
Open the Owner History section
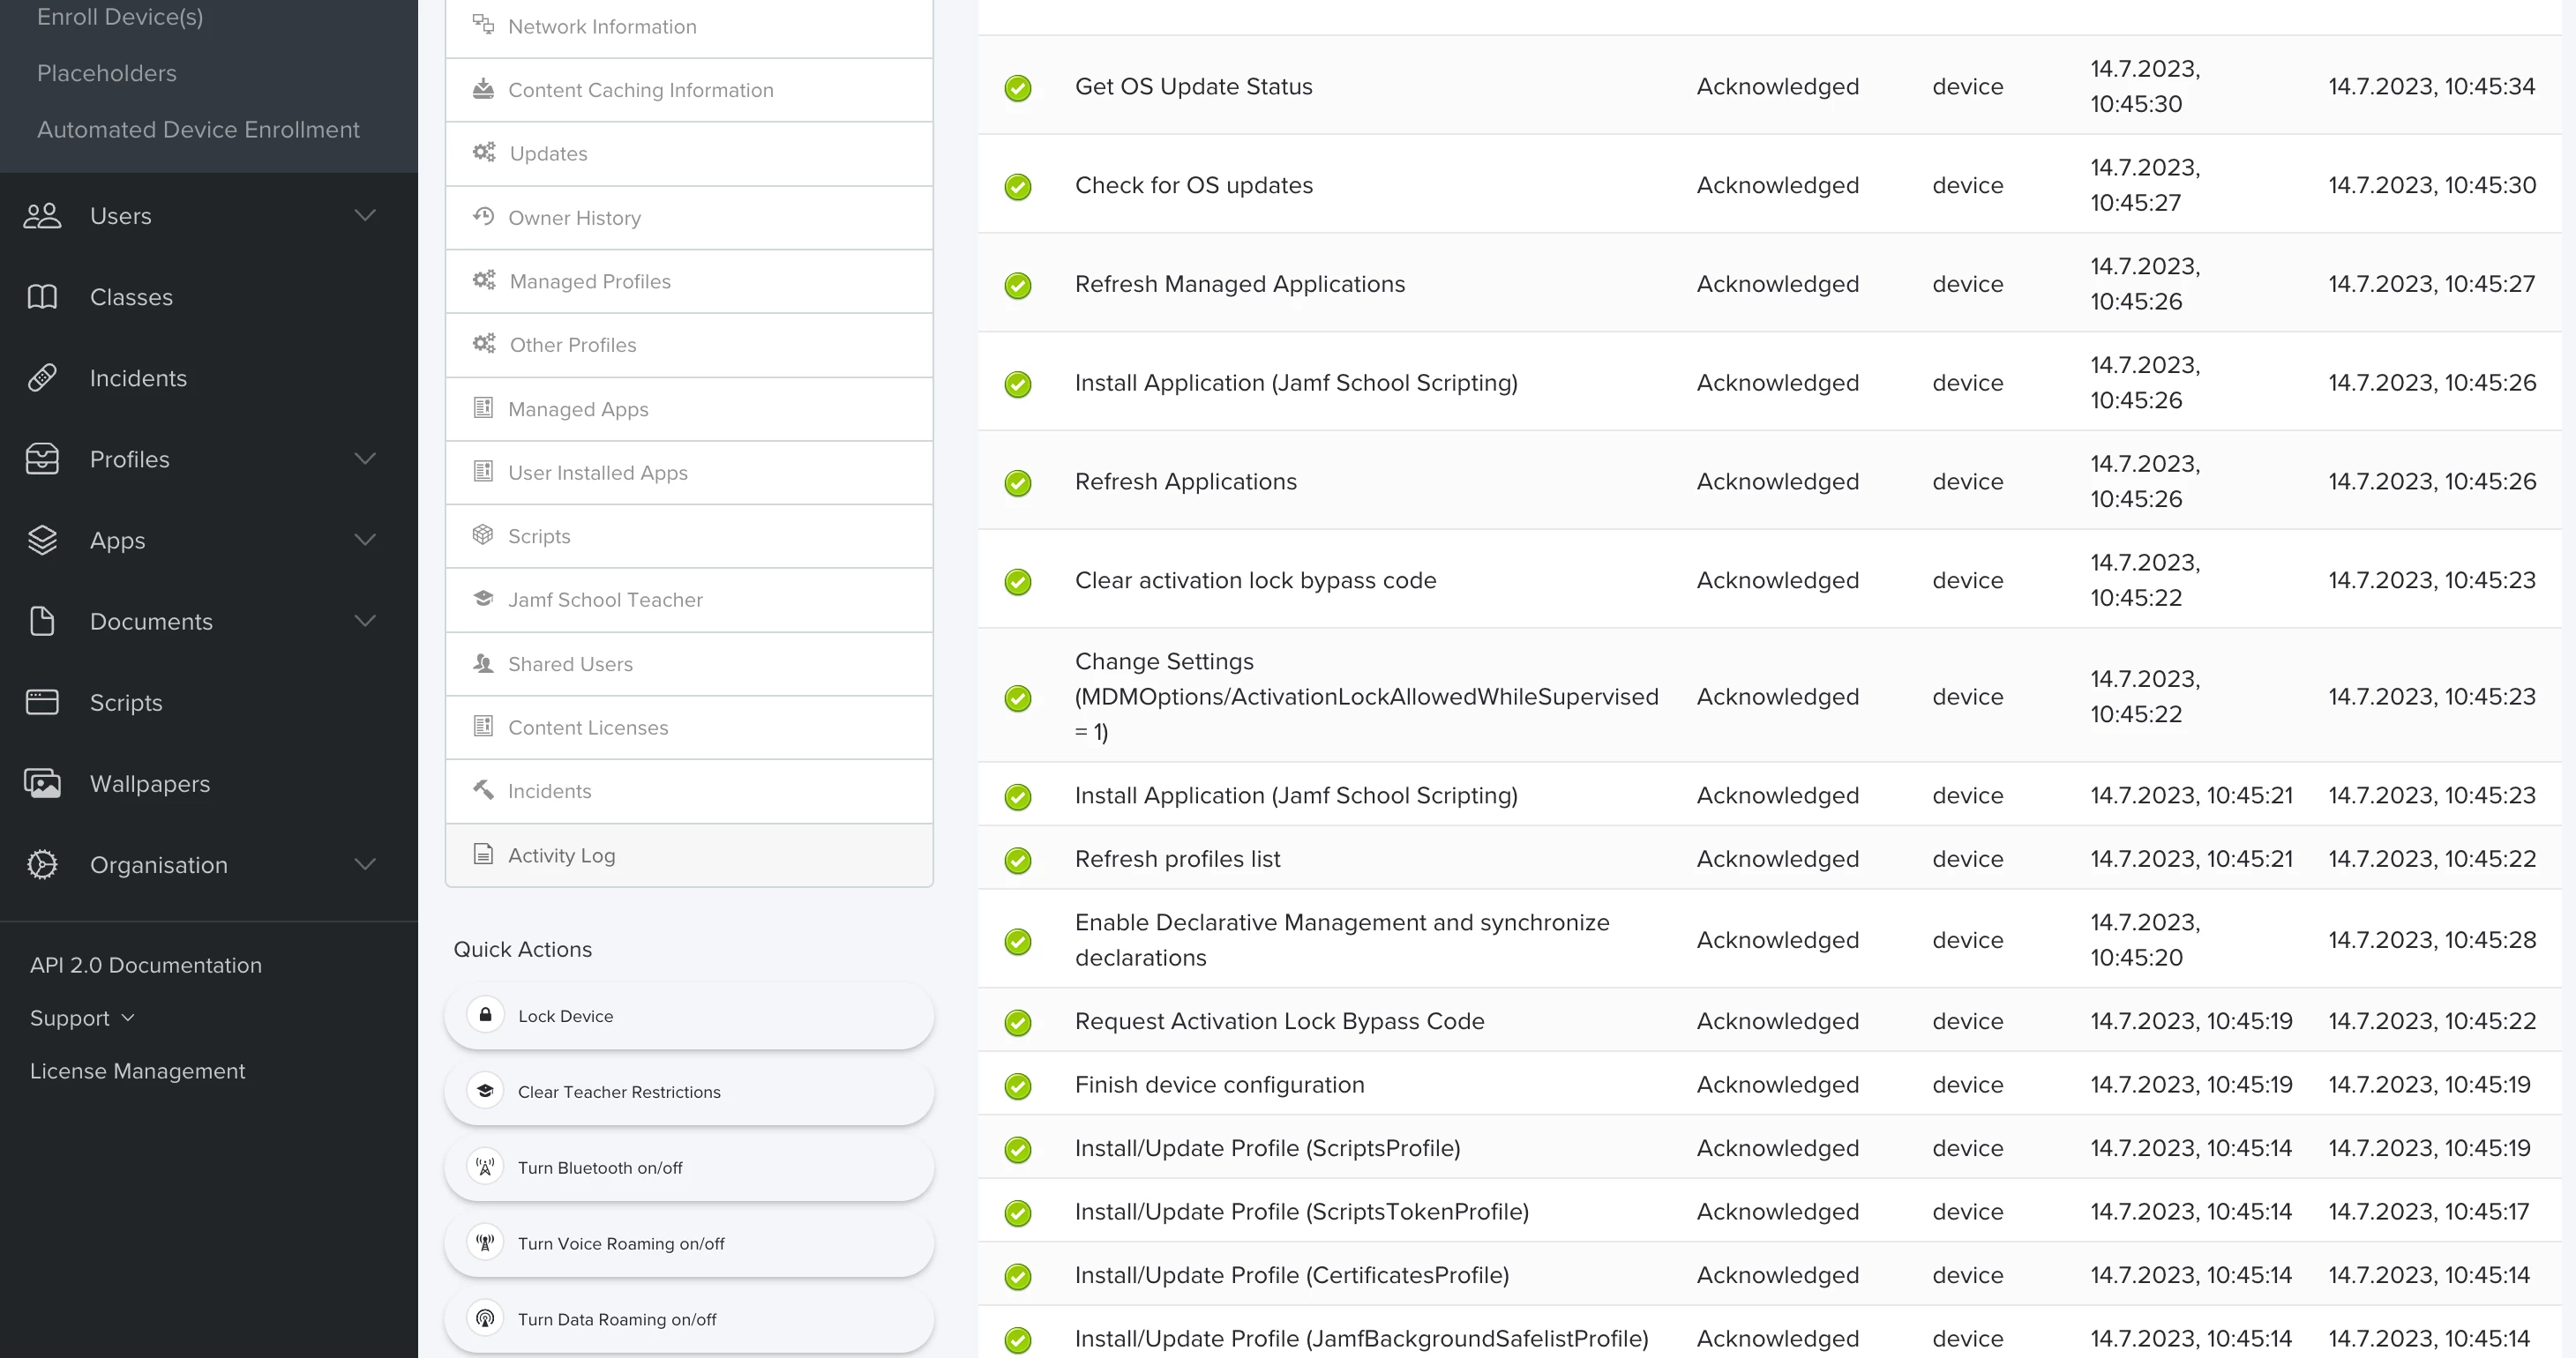(689, 218)
